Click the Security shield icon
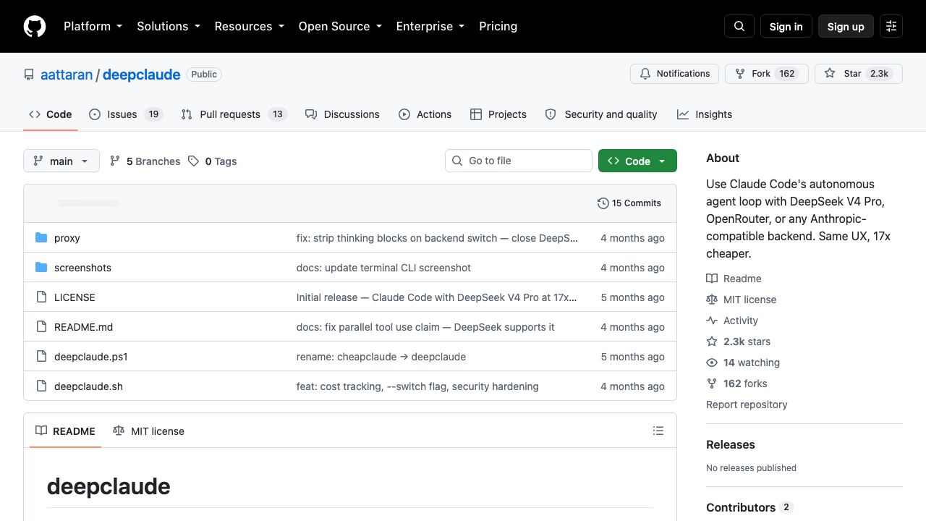The image size is (926, 521). tap(551, 114)
